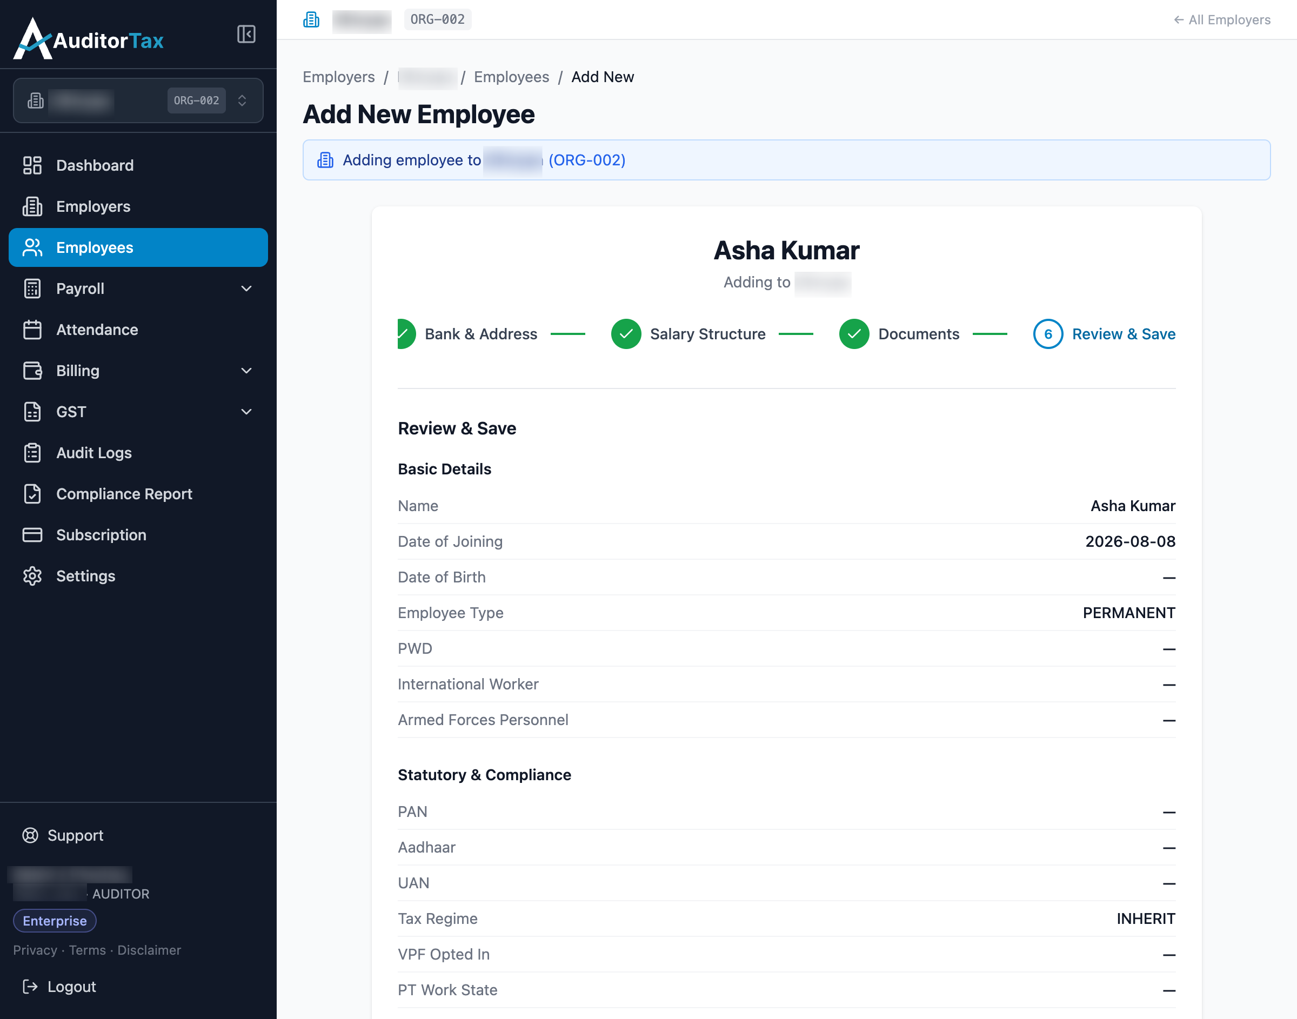Expand the Billing submenu chevron

coord(246,371)
